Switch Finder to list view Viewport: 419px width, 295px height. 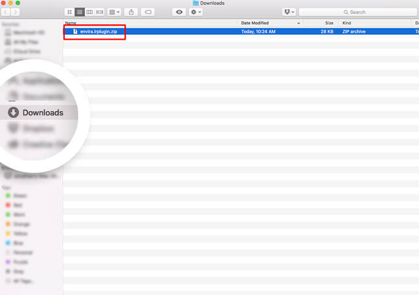79,12
